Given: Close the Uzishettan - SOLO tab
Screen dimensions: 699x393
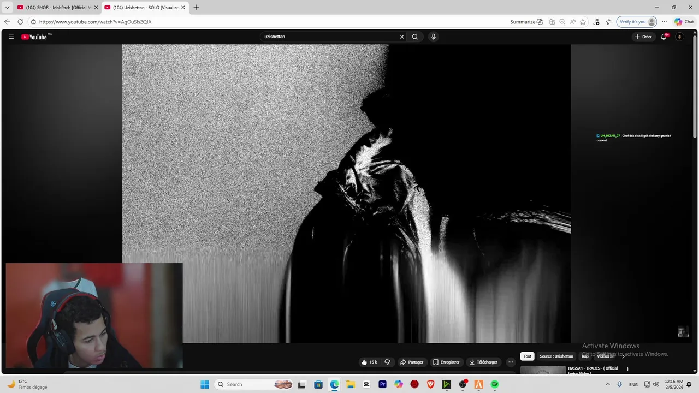Looking at the screenshot, I should 183,7.
